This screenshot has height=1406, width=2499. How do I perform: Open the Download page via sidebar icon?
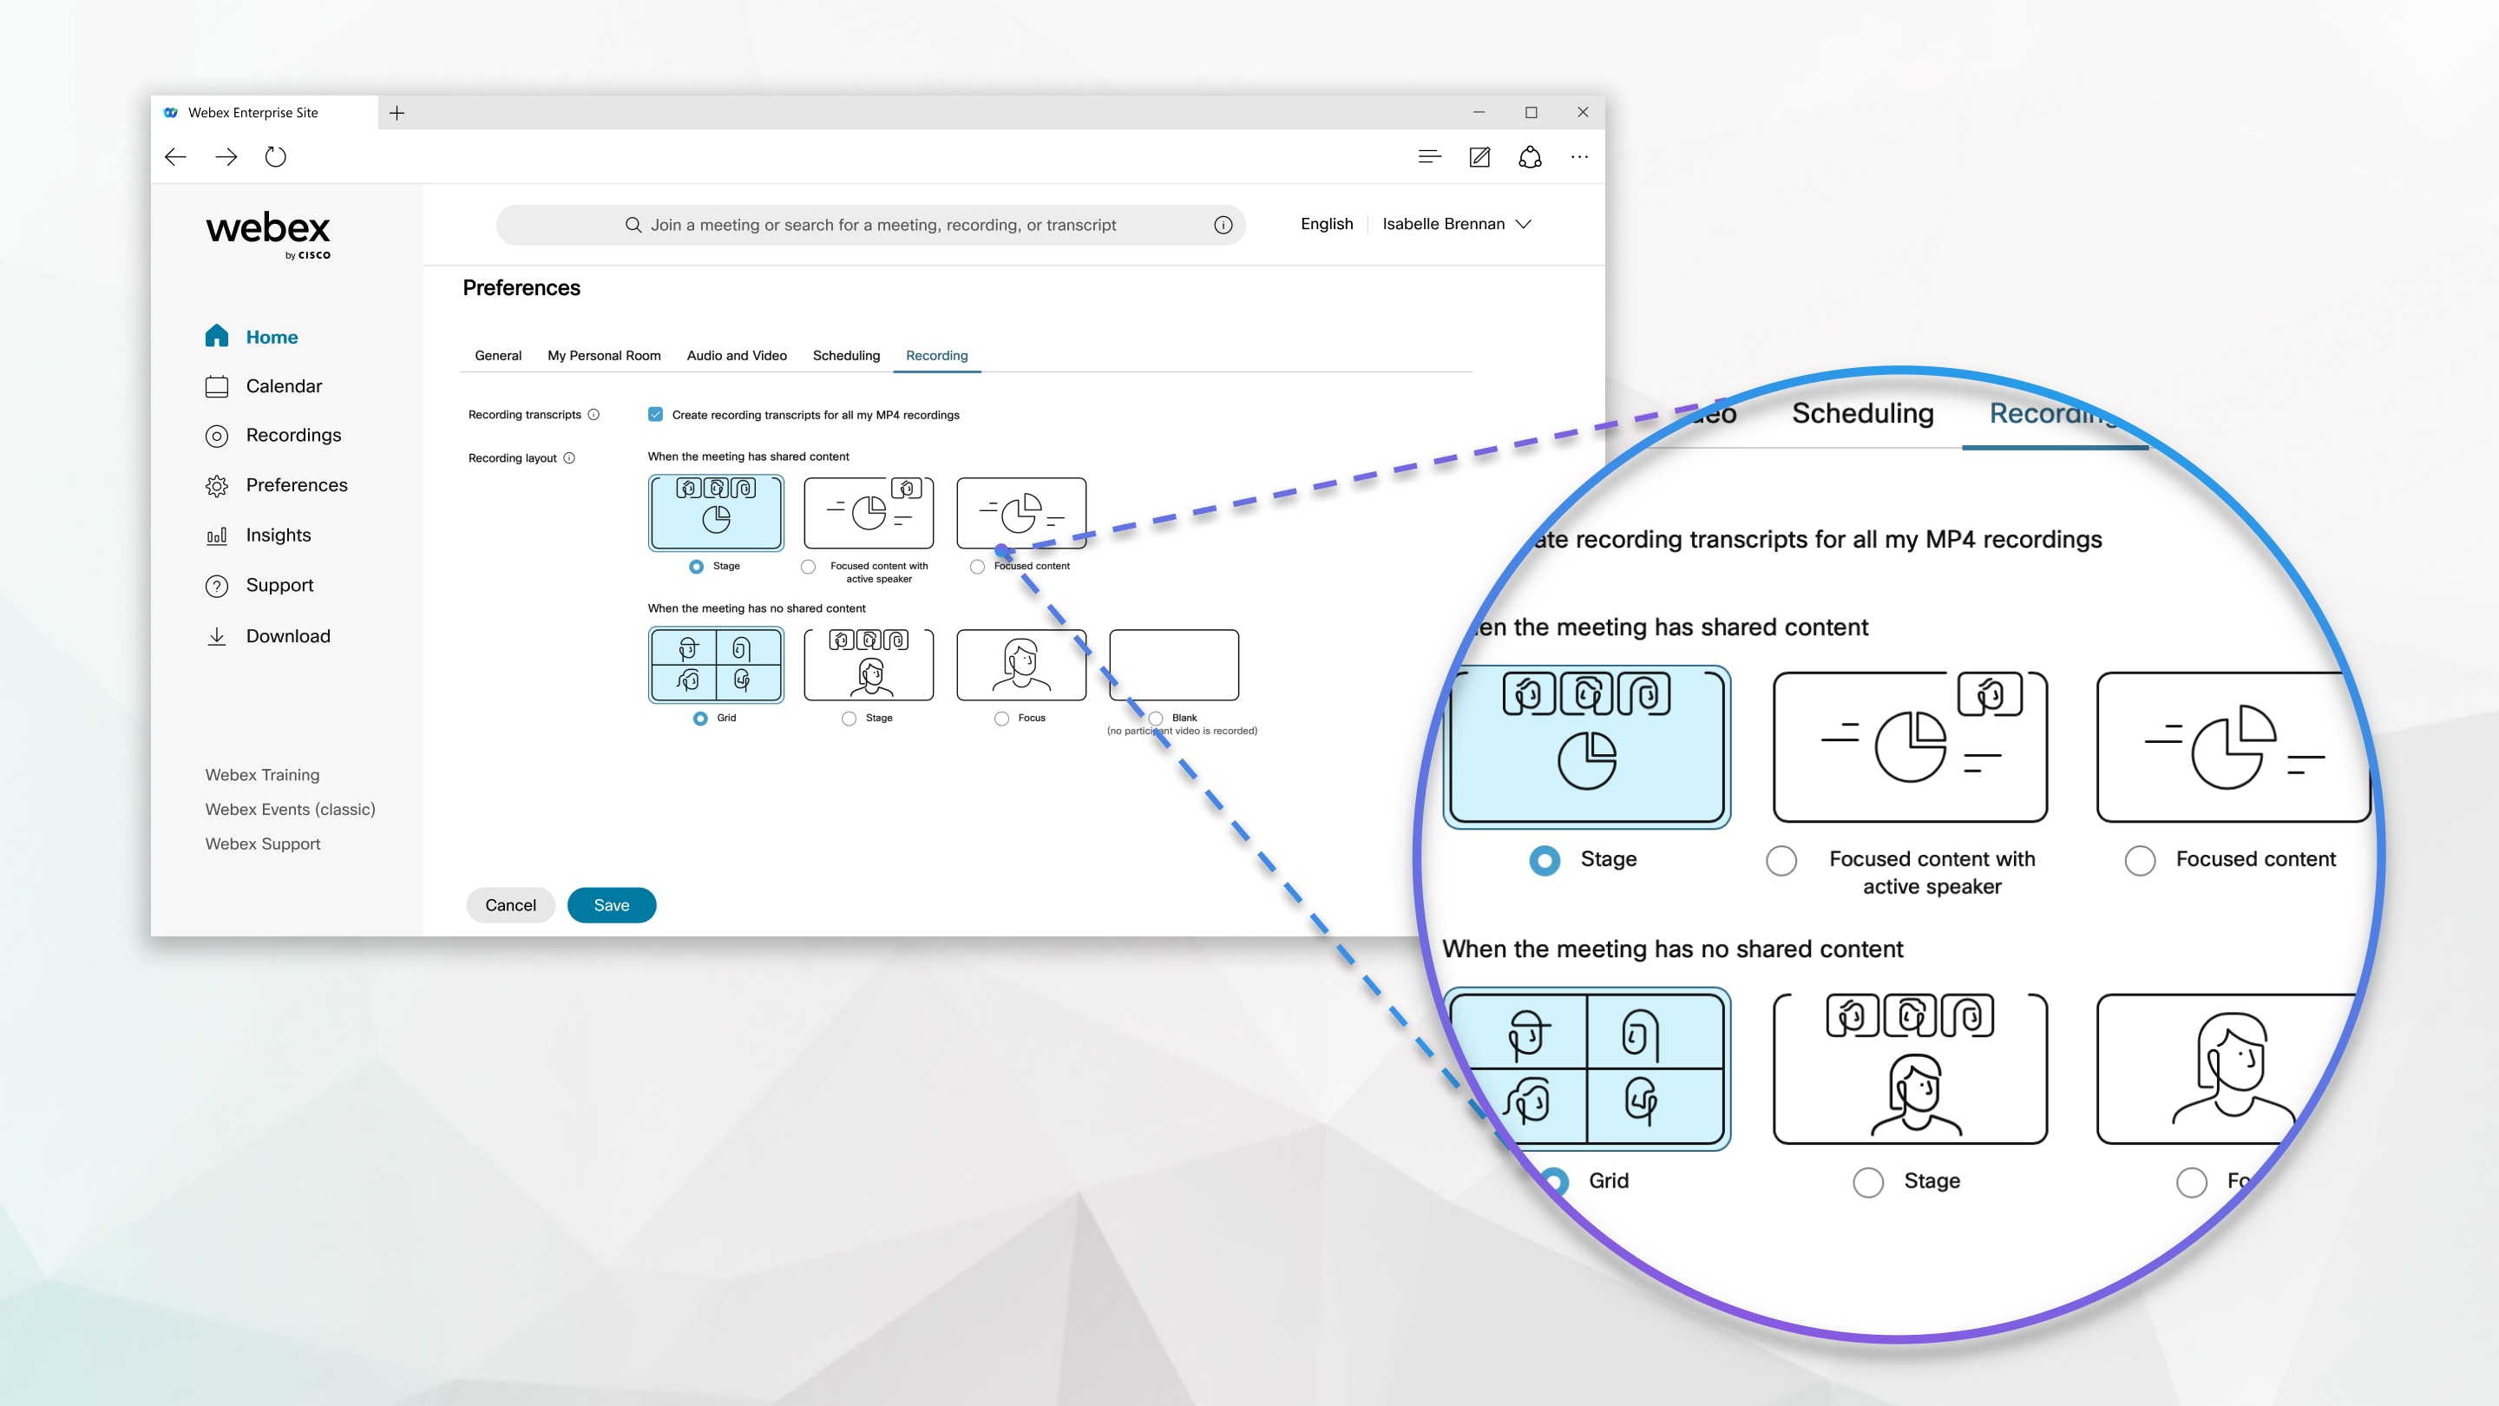point(217,635)
